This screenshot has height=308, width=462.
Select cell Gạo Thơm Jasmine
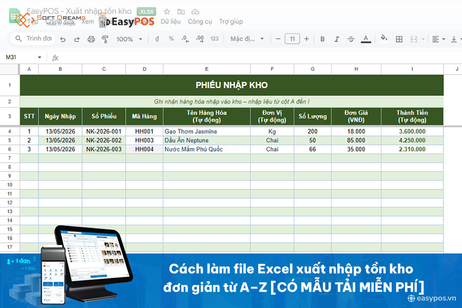206,131
